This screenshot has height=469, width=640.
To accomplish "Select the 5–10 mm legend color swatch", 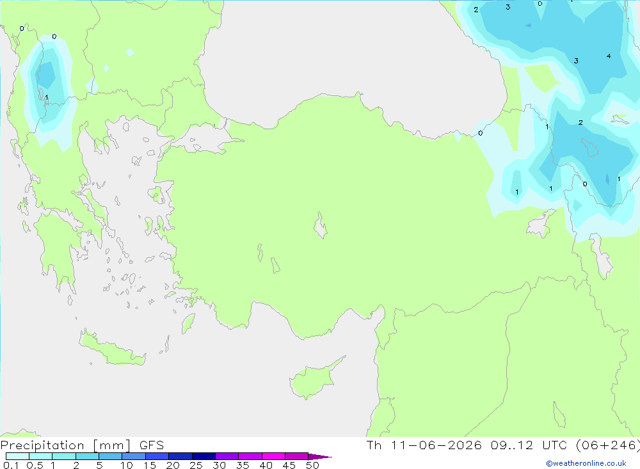I will pyautogui.click(x=110, y=456).
